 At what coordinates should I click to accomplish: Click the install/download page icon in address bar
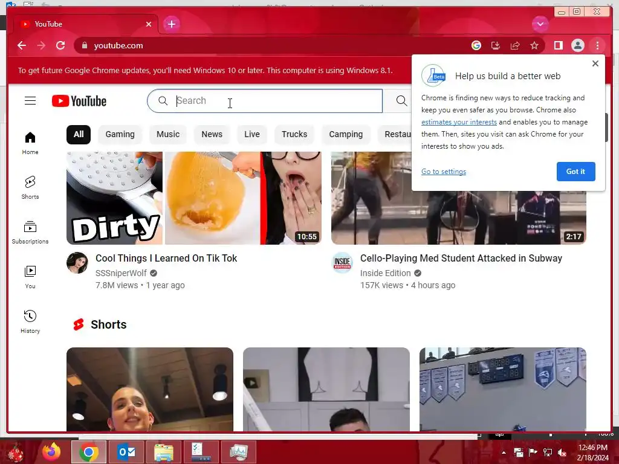click(x=496, y=45)
